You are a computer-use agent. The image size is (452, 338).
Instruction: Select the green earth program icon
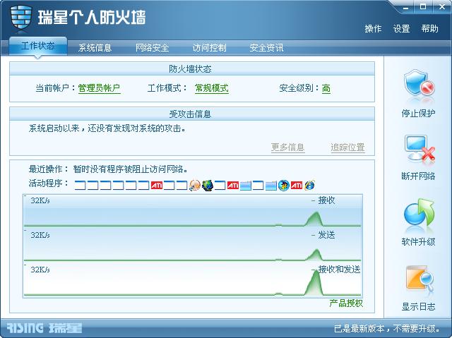(208, 185)
